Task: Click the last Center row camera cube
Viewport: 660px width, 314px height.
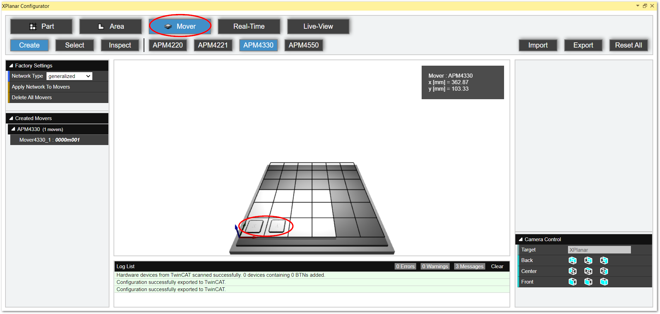Action: (604, 271)
